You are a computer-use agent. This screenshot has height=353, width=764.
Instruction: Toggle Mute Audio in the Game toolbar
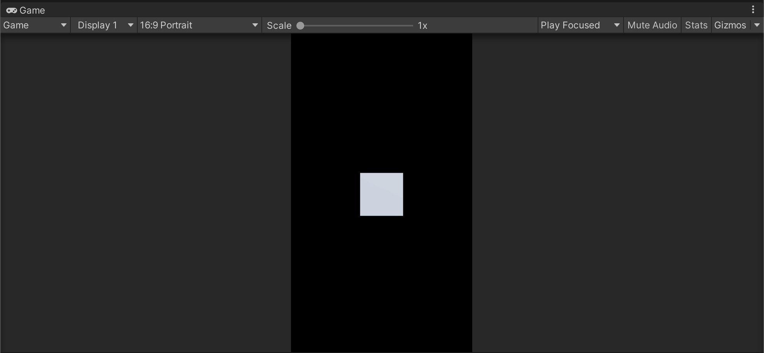(652, 25)
